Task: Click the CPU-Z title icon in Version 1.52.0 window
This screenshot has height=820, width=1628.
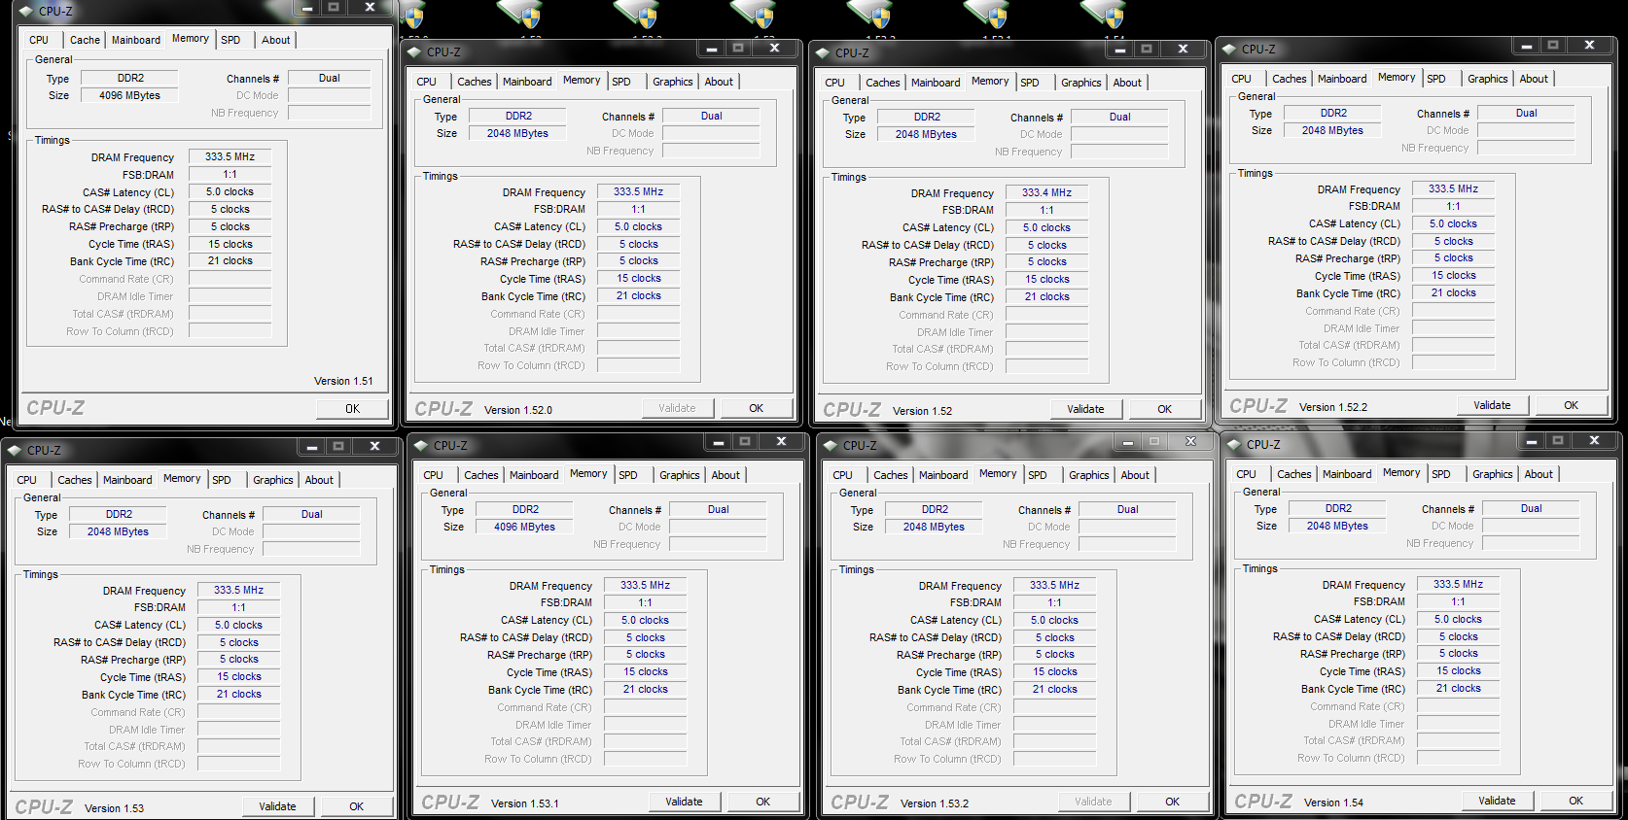Action: pyautogui.click(x=414, y=52)
